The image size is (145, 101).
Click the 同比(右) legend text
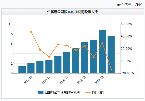pos(98,92)
